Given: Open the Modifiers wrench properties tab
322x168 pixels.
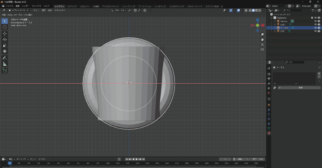Looking at the screenshot, I should pos(269,110).
